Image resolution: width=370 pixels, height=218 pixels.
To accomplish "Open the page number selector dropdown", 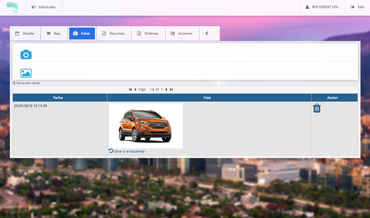I will (x=152, y=89).
